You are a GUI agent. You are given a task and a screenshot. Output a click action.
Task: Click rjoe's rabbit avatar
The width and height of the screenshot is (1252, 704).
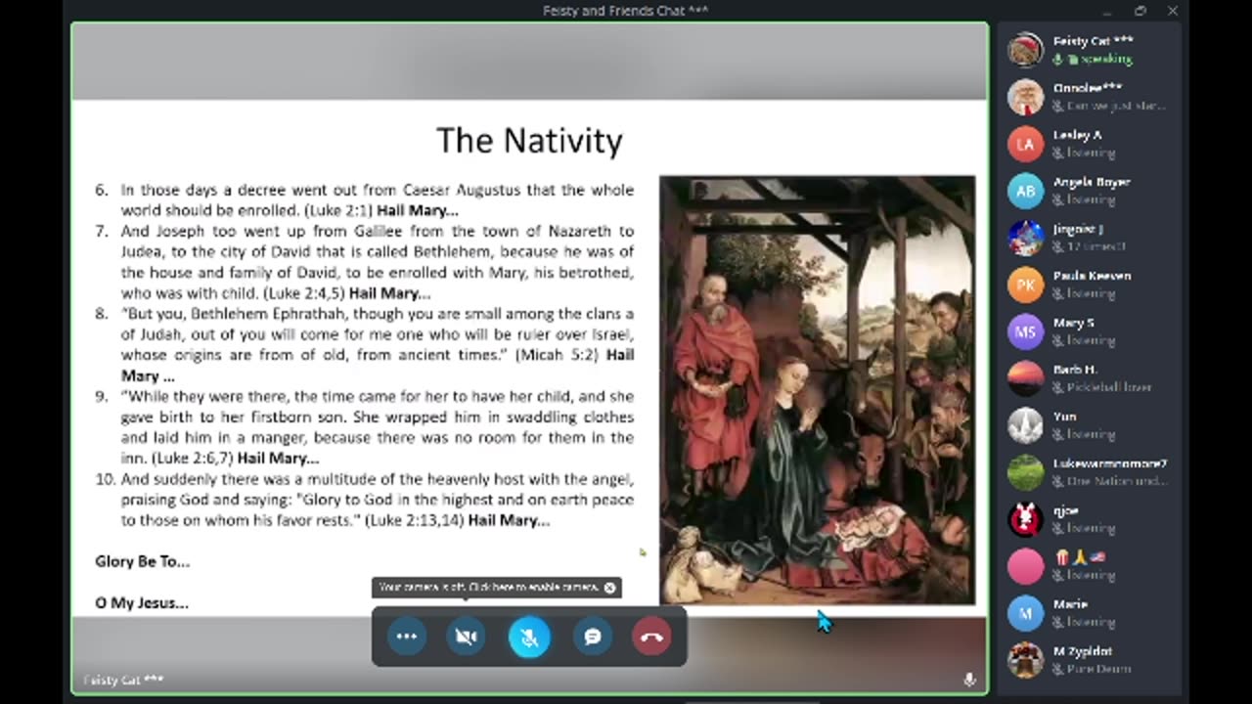[1025, 519]
